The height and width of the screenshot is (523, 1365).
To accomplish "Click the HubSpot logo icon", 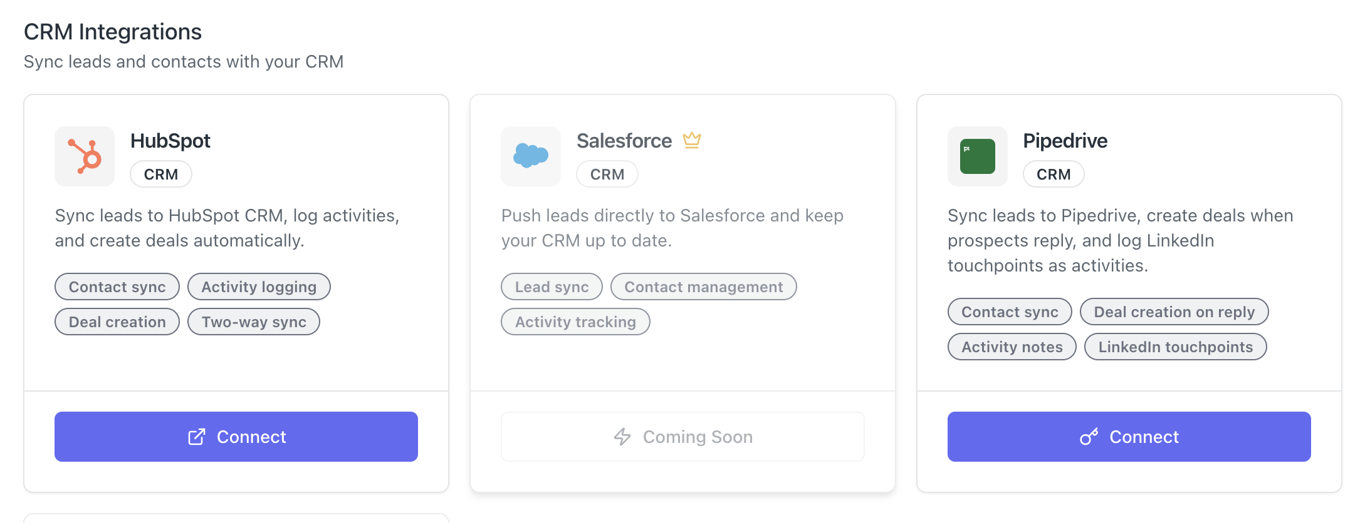I will [x=85, y=156].
